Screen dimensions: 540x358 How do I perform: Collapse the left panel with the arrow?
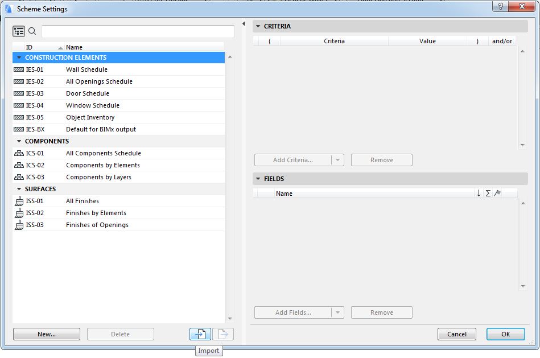click(244, 24)
